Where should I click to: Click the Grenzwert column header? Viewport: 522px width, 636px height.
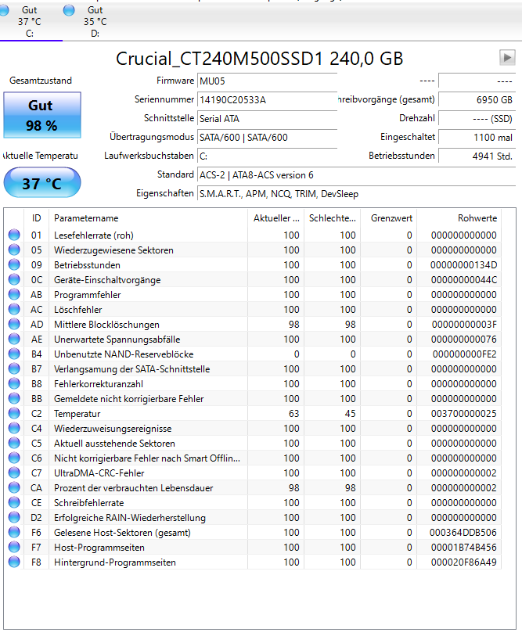[x=388, y=218]
